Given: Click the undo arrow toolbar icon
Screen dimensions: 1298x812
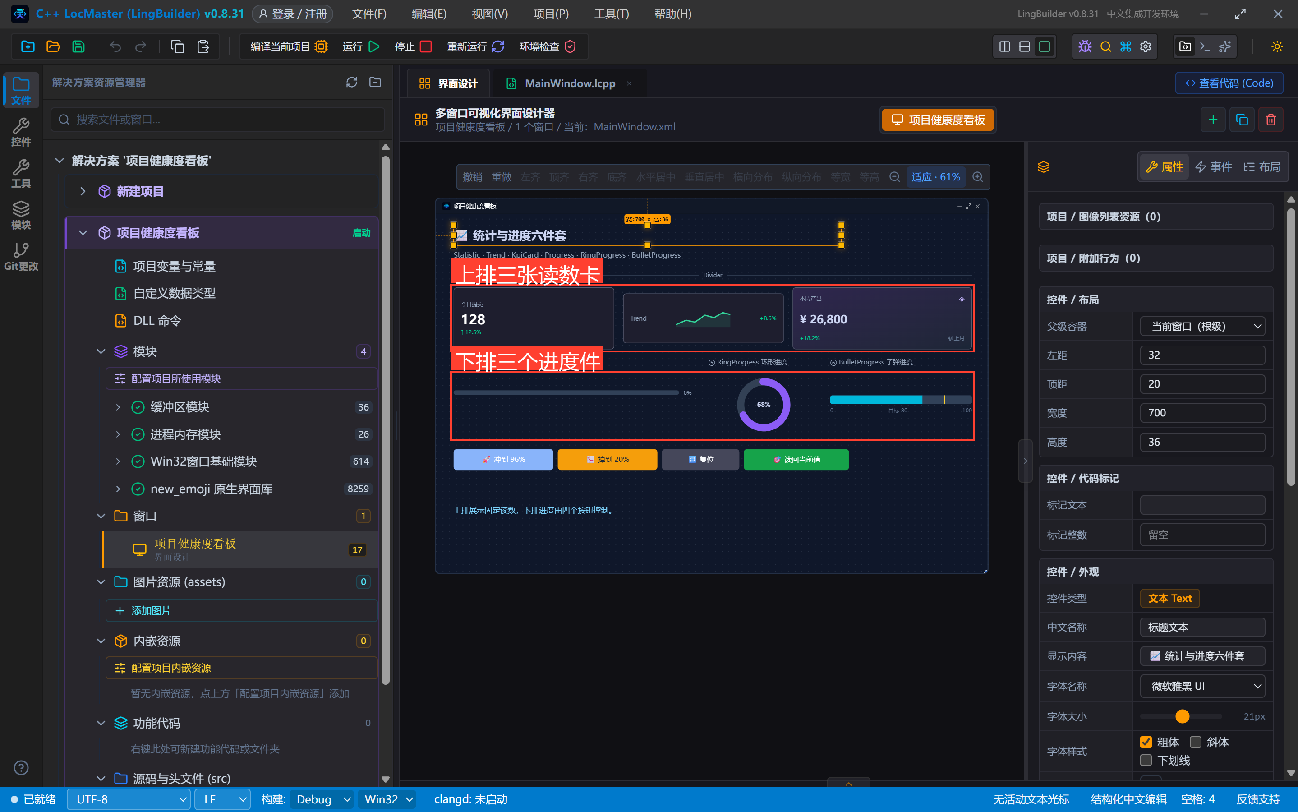Looking at the screenshot, I should point(115,47).
